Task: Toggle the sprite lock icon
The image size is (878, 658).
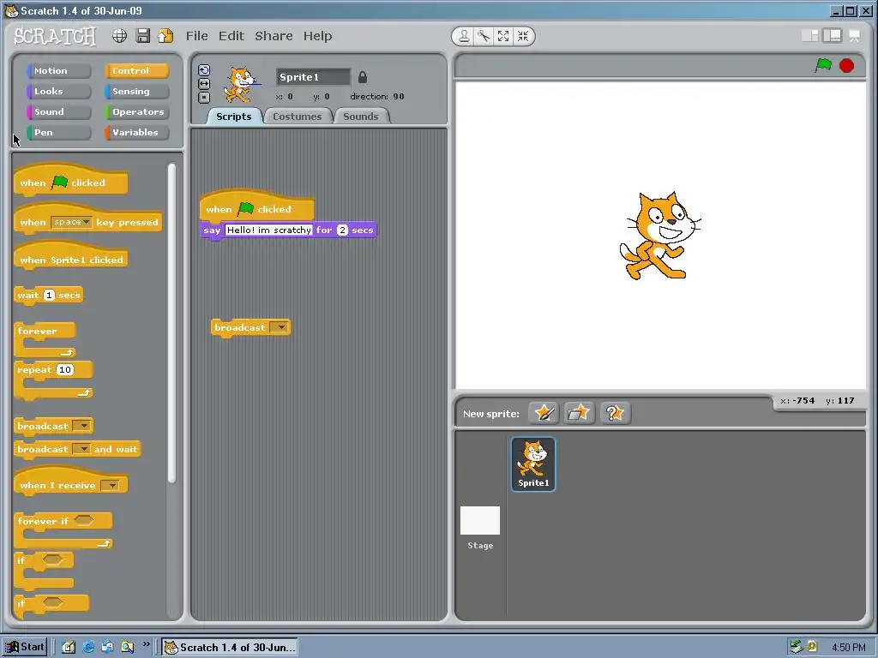Action: point(363,76)
